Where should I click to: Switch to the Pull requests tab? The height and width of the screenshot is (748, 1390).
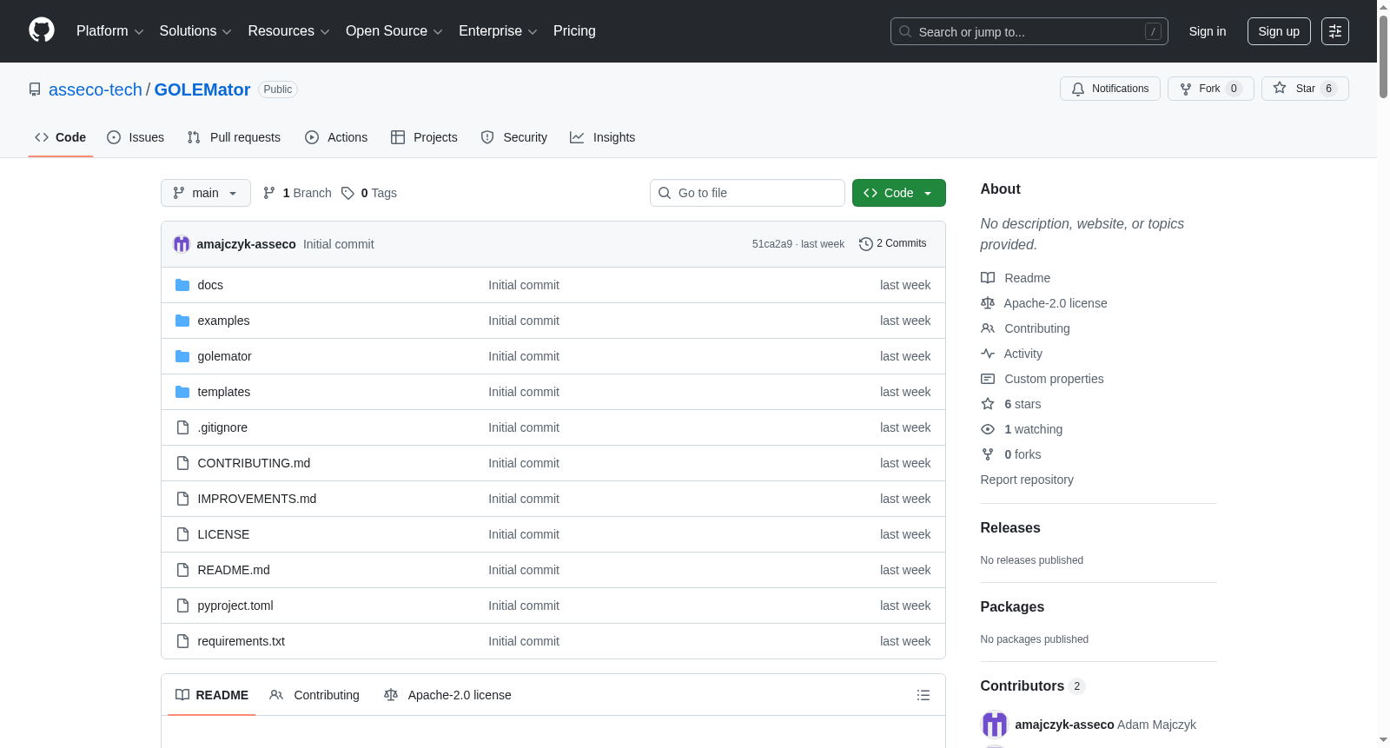pos(234,137)
